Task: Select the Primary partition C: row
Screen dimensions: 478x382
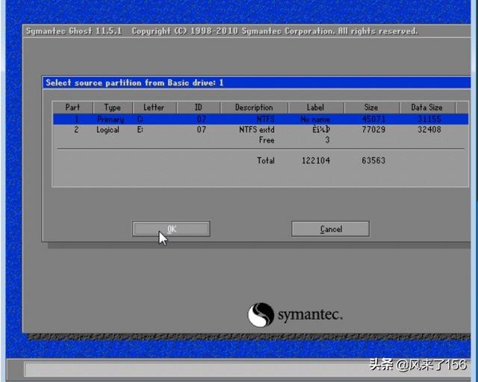Action: pyautogui.click(x=261, y=119)
